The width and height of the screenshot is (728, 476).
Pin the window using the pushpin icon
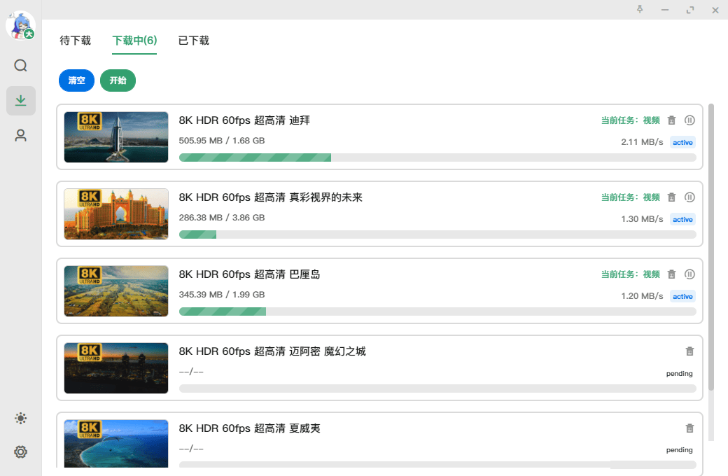pyautogui.click(x=640, y=10)
